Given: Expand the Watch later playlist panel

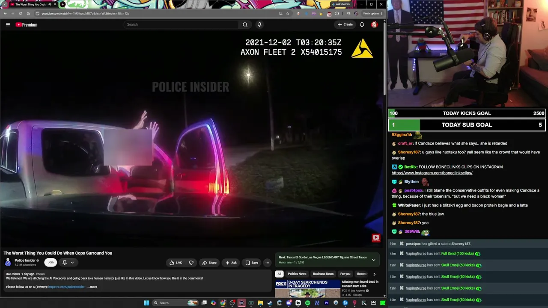Looking at the screenshot, I should (x=373, y=259).
